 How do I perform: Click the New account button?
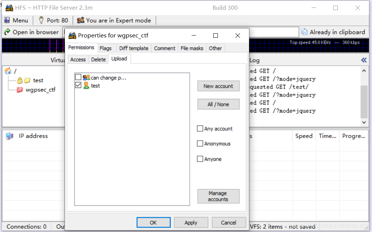click(x=218, y=86)
